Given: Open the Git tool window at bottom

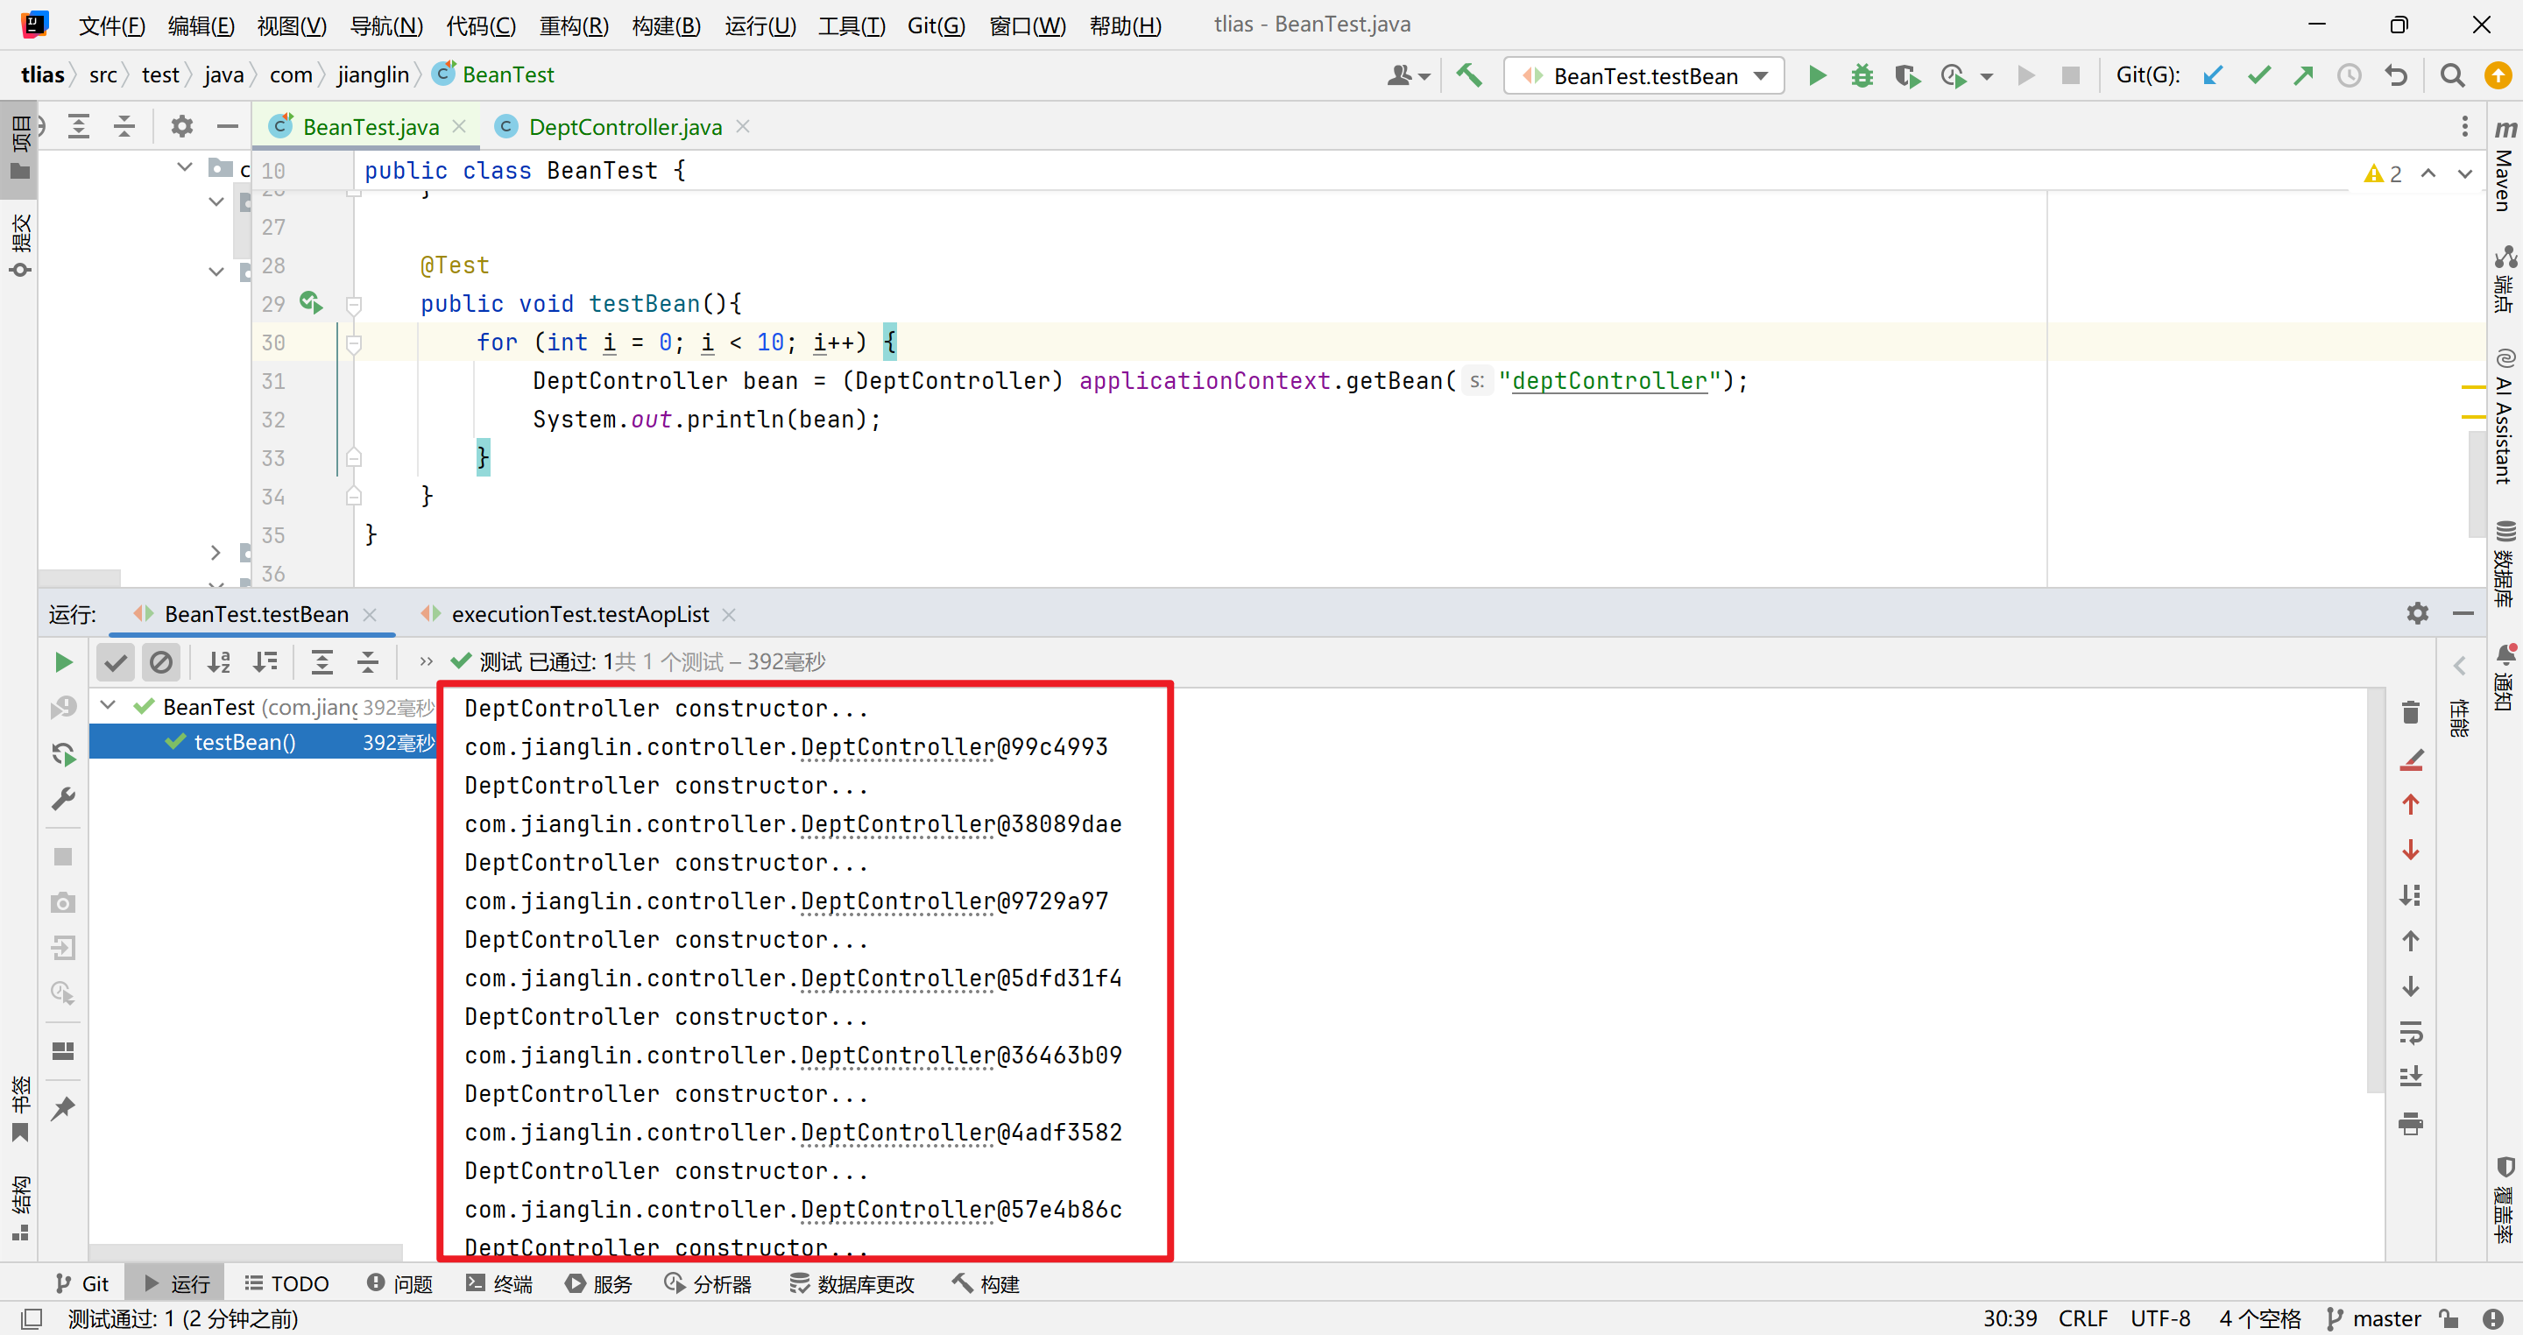Looking at the screenshot, I should pyautogui.click(x=82, y=1283).
